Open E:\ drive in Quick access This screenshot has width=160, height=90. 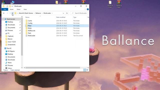click(x=8, y=33)
